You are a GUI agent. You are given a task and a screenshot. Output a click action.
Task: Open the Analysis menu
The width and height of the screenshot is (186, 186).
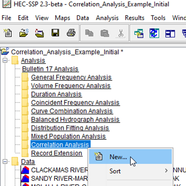[107, 18]
